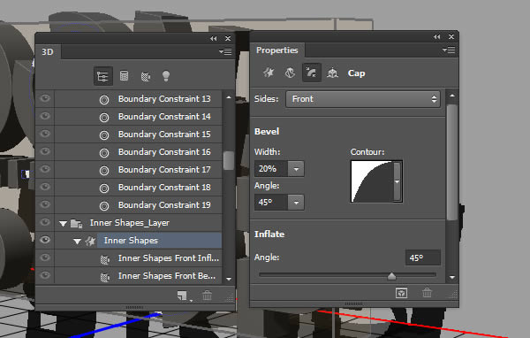Screen dimensions: 530x338
Task: Click the add new item icon in 3D panel footer
Action: [183, 296]
